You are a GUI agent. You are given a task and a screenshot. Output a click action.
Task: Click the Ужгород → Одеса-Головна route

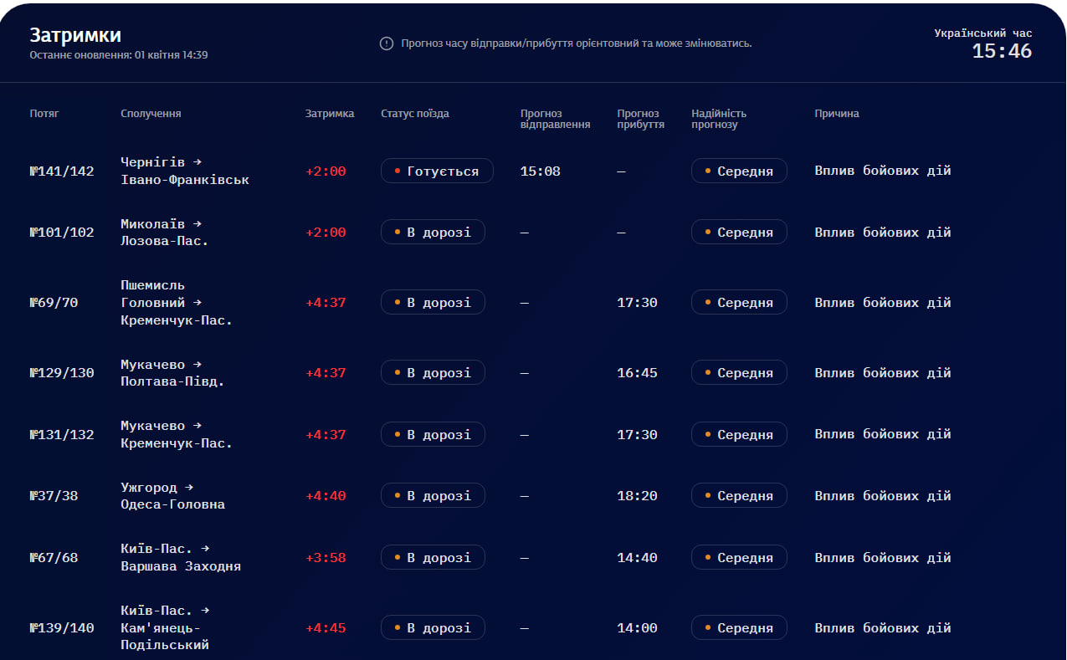tap(172, 496)
